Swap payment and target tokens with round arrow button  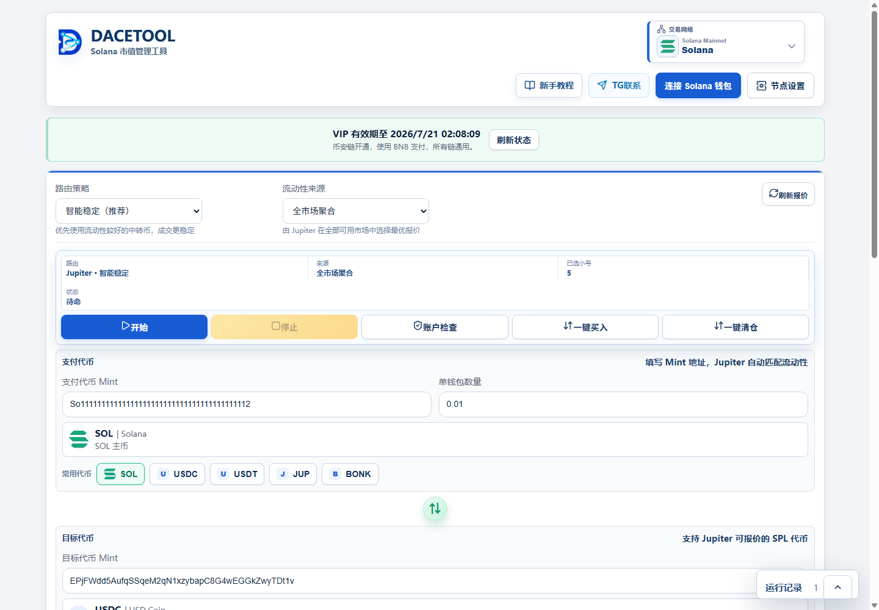pyautogui.click(x=435, y=509)
